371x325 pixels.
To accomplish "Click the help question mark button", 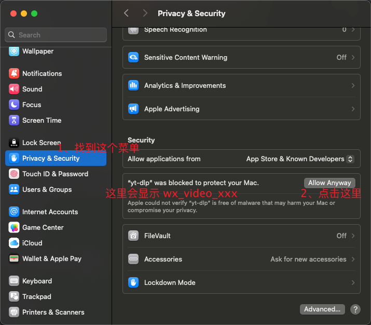I will (355, 309).
